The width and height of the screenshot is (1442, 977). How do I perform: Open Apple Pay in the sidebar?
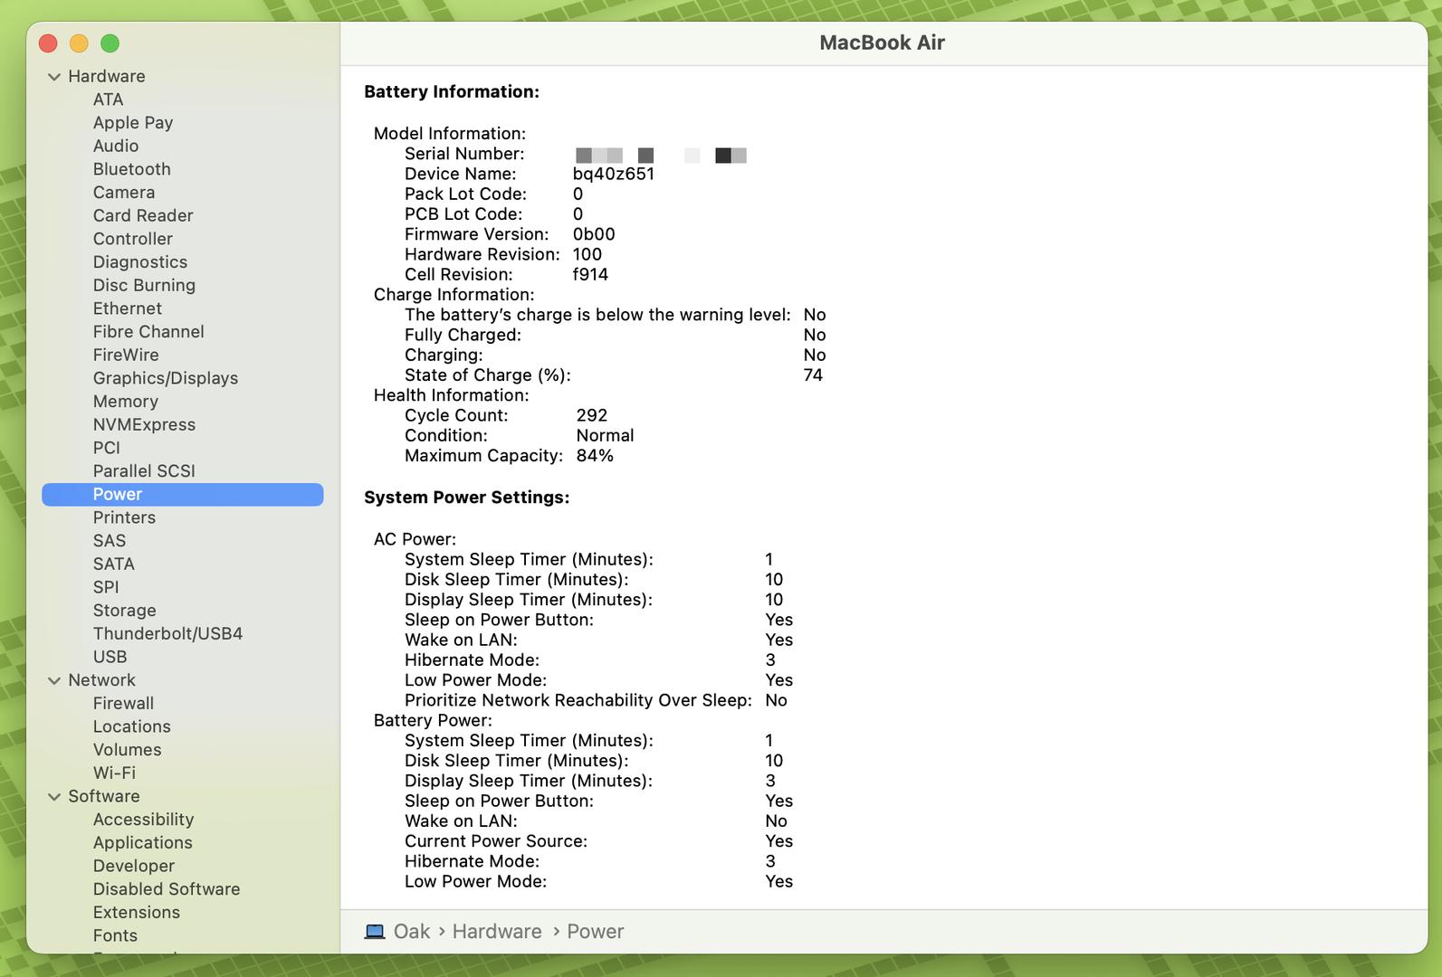[x=133, y=123]
